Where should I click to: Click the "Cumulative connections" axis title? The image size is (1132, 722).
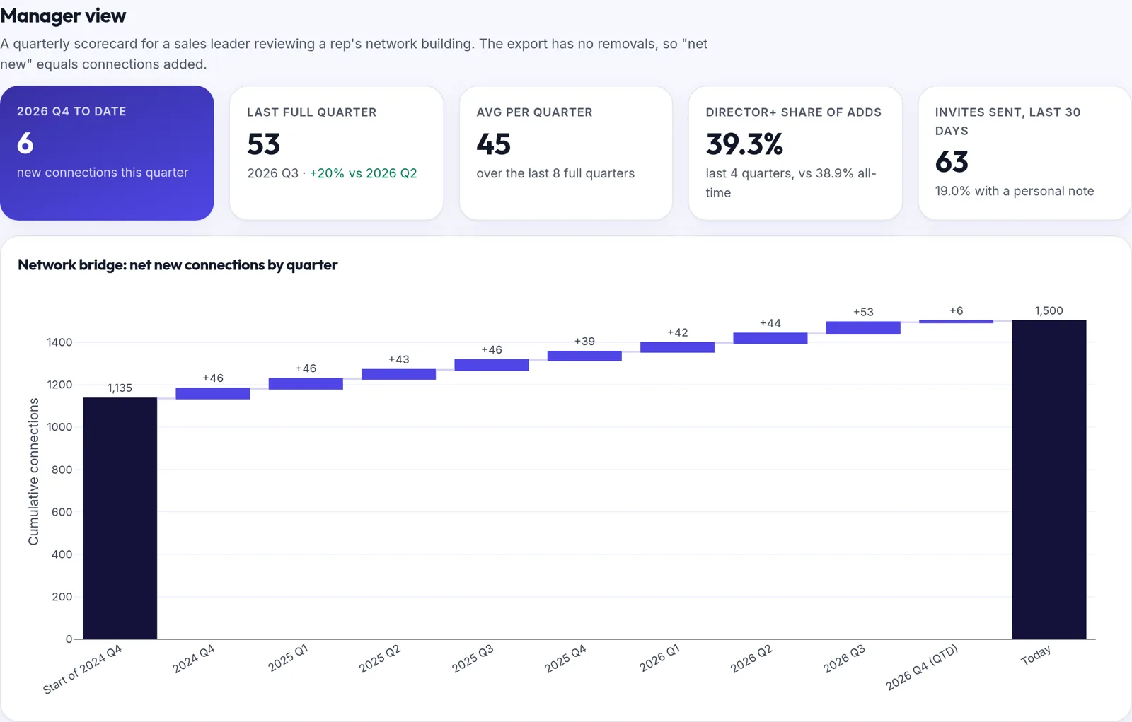point(33,472)
